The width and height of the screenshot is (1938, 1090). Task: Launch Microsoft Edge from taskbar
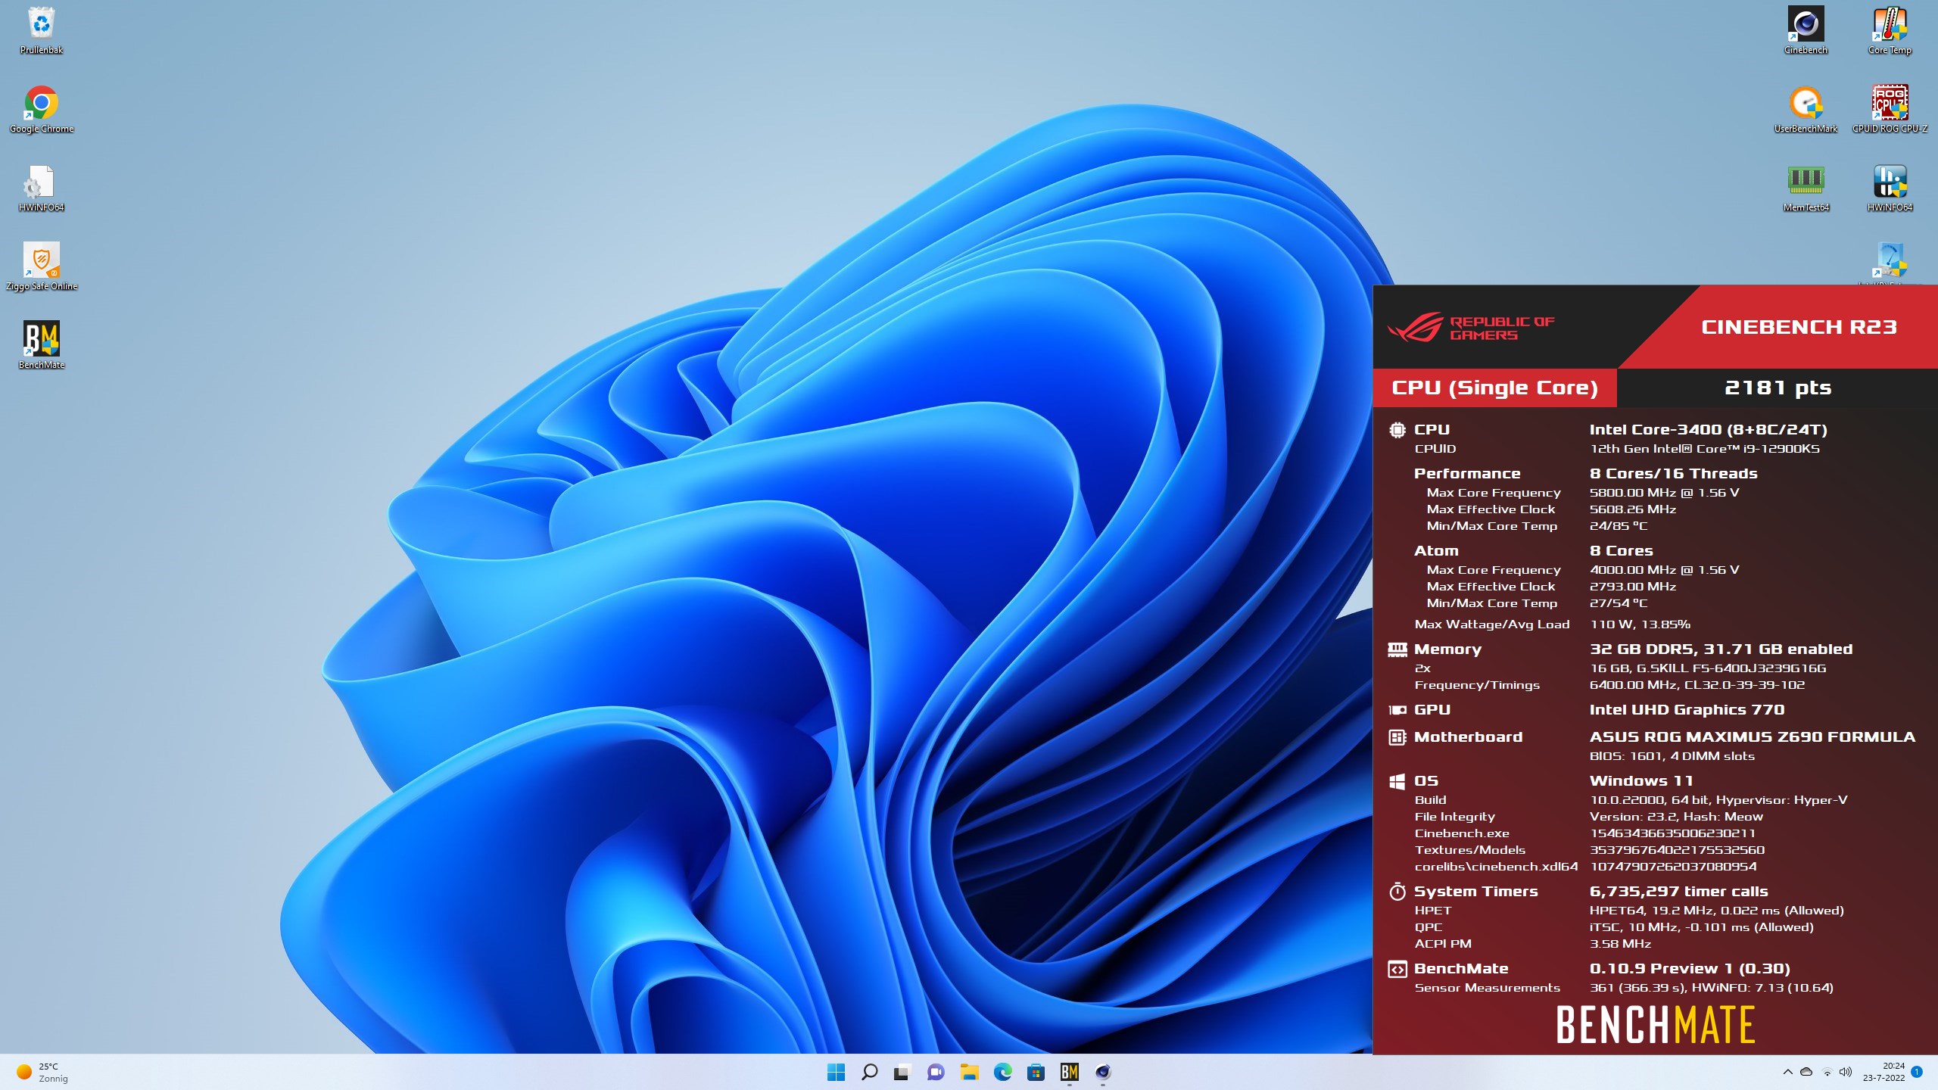[x=1002, y=1072]
